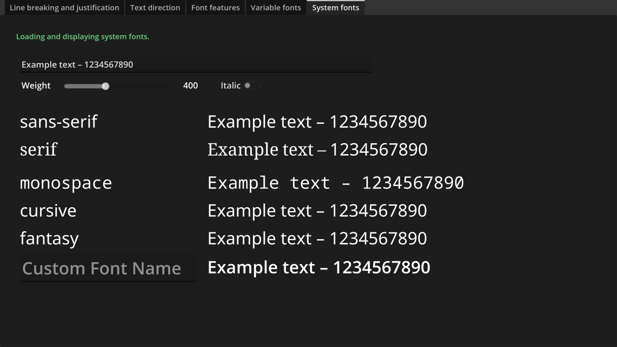This screenshot has height=347, width=617.
Task: Select the fantasy family label
Action: 49,238
